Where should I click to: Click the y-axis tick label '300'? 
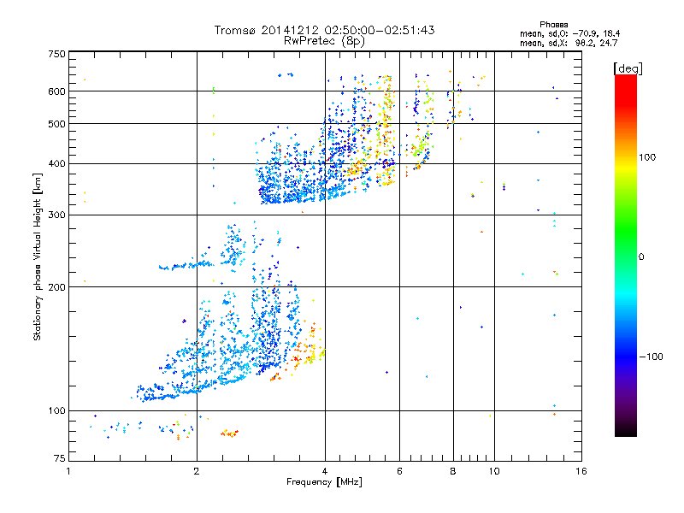(56, 215)
